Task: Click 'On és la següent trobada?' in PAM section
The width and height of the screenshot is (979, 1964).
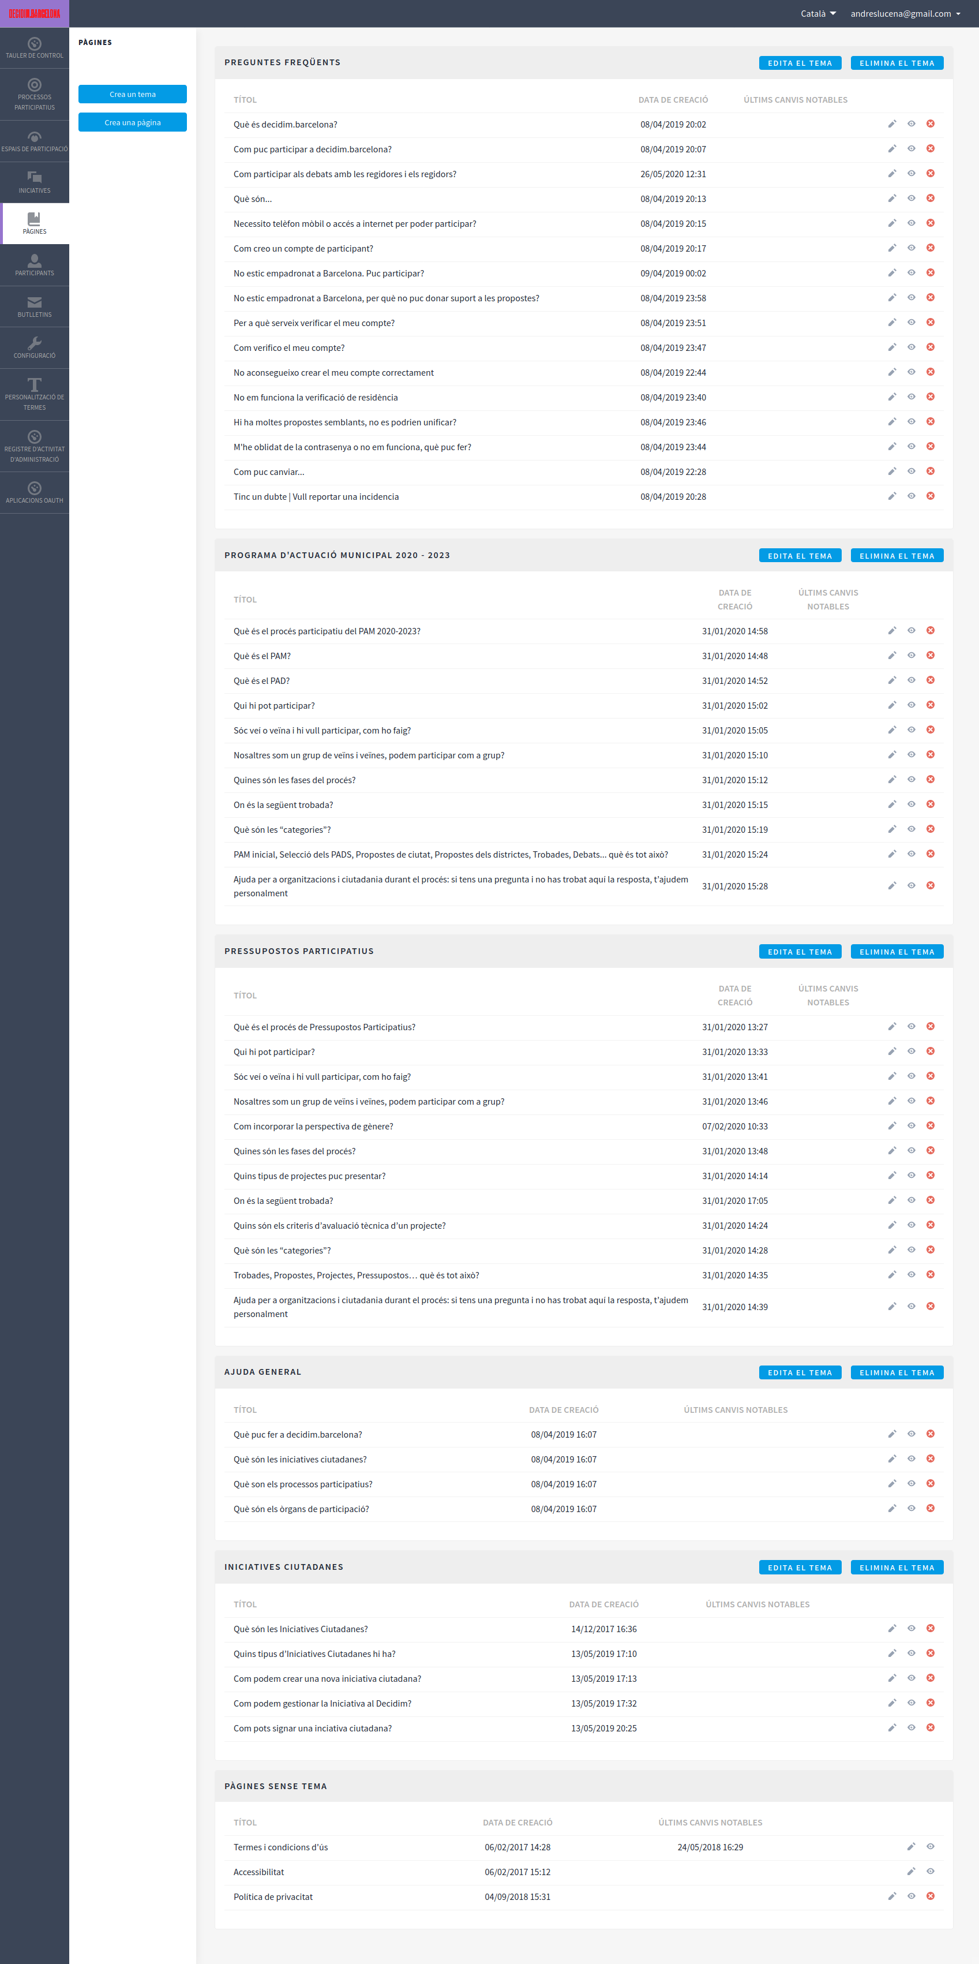Action: [x=283, y=805]
